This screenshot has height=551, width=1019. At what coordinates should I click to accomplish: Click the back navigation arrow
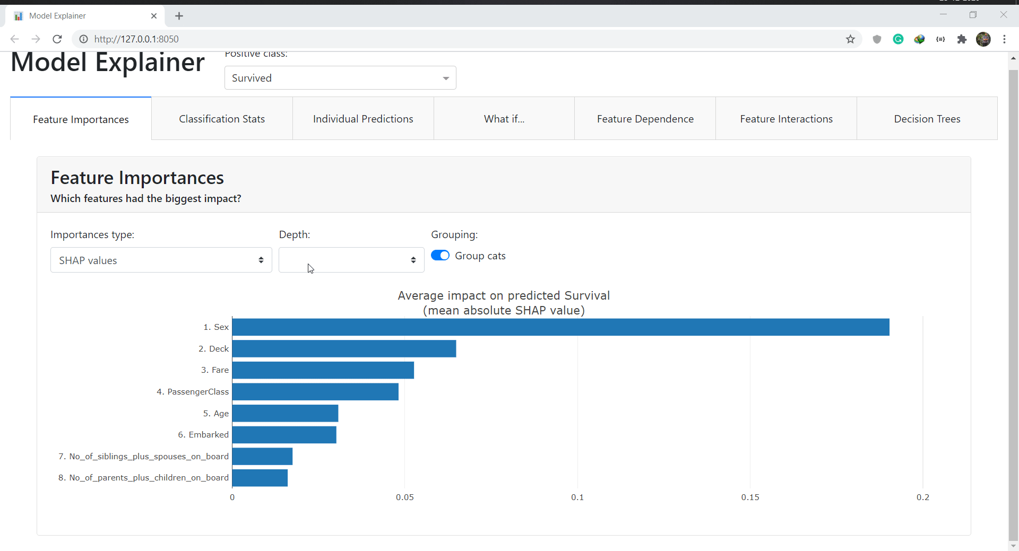click(15, 39)
